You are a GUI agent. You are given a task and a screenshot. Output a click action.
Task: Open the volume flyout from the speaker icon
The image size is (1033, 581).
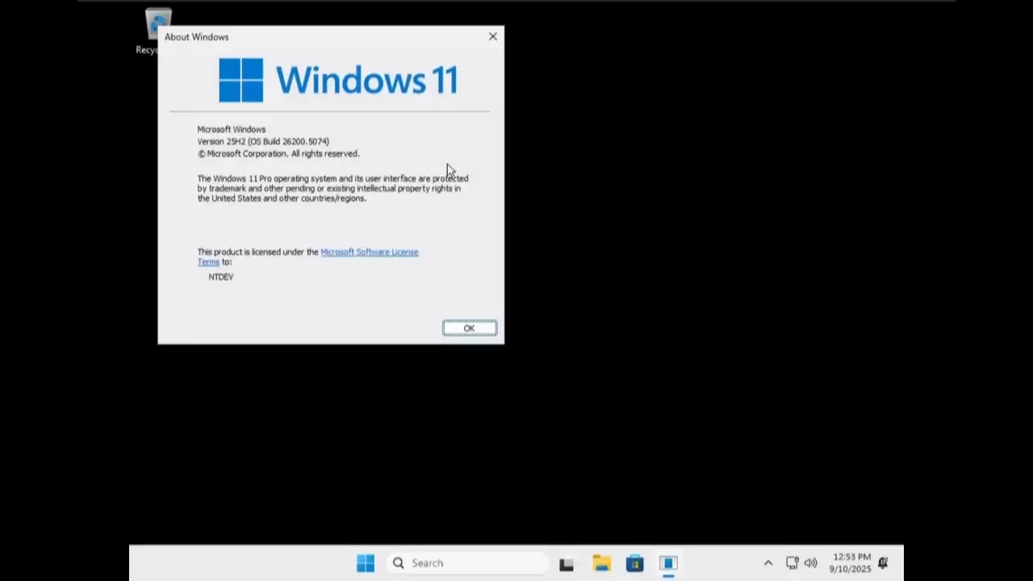[810, 562]
